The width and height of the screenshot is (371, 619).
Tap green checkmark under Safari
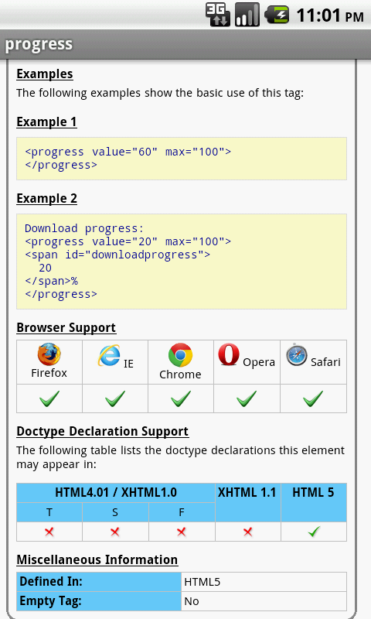[313, 398]
